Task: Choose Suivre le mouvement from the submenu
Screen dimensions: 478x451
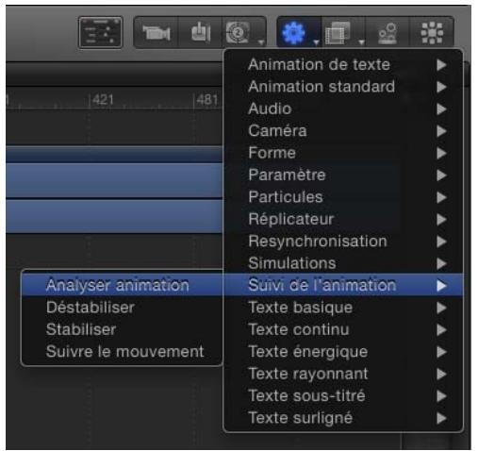Action: pos(123,352)
